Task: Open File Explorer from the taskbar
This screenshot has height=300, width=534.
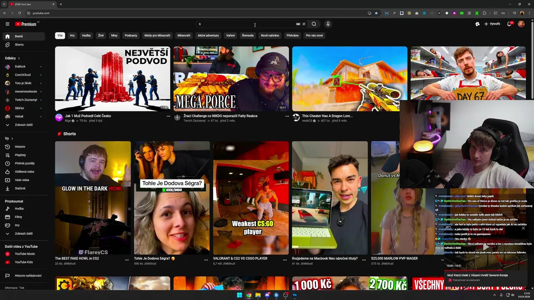Action: (x=258, y=295)
